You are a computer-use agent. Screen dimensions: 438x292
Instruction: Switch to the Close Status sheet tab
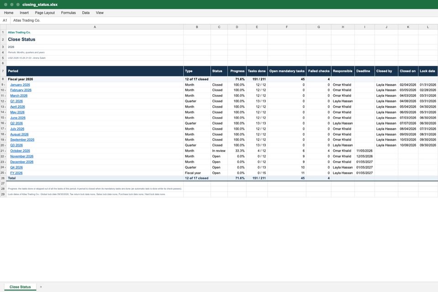(x=20, y=287)
